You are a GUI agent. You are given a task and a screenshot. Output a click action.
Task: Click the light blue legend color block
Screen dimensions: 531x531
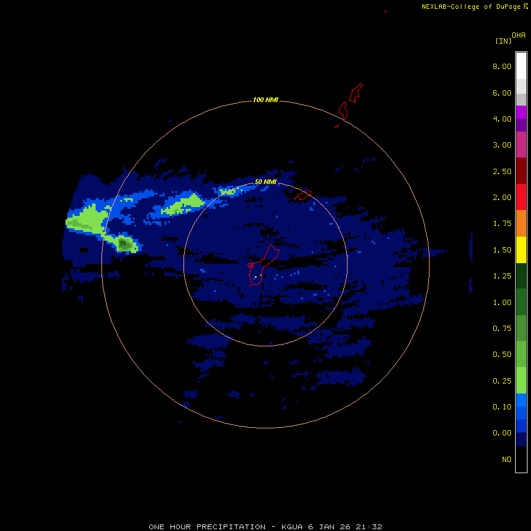click(x=521, y=400)
